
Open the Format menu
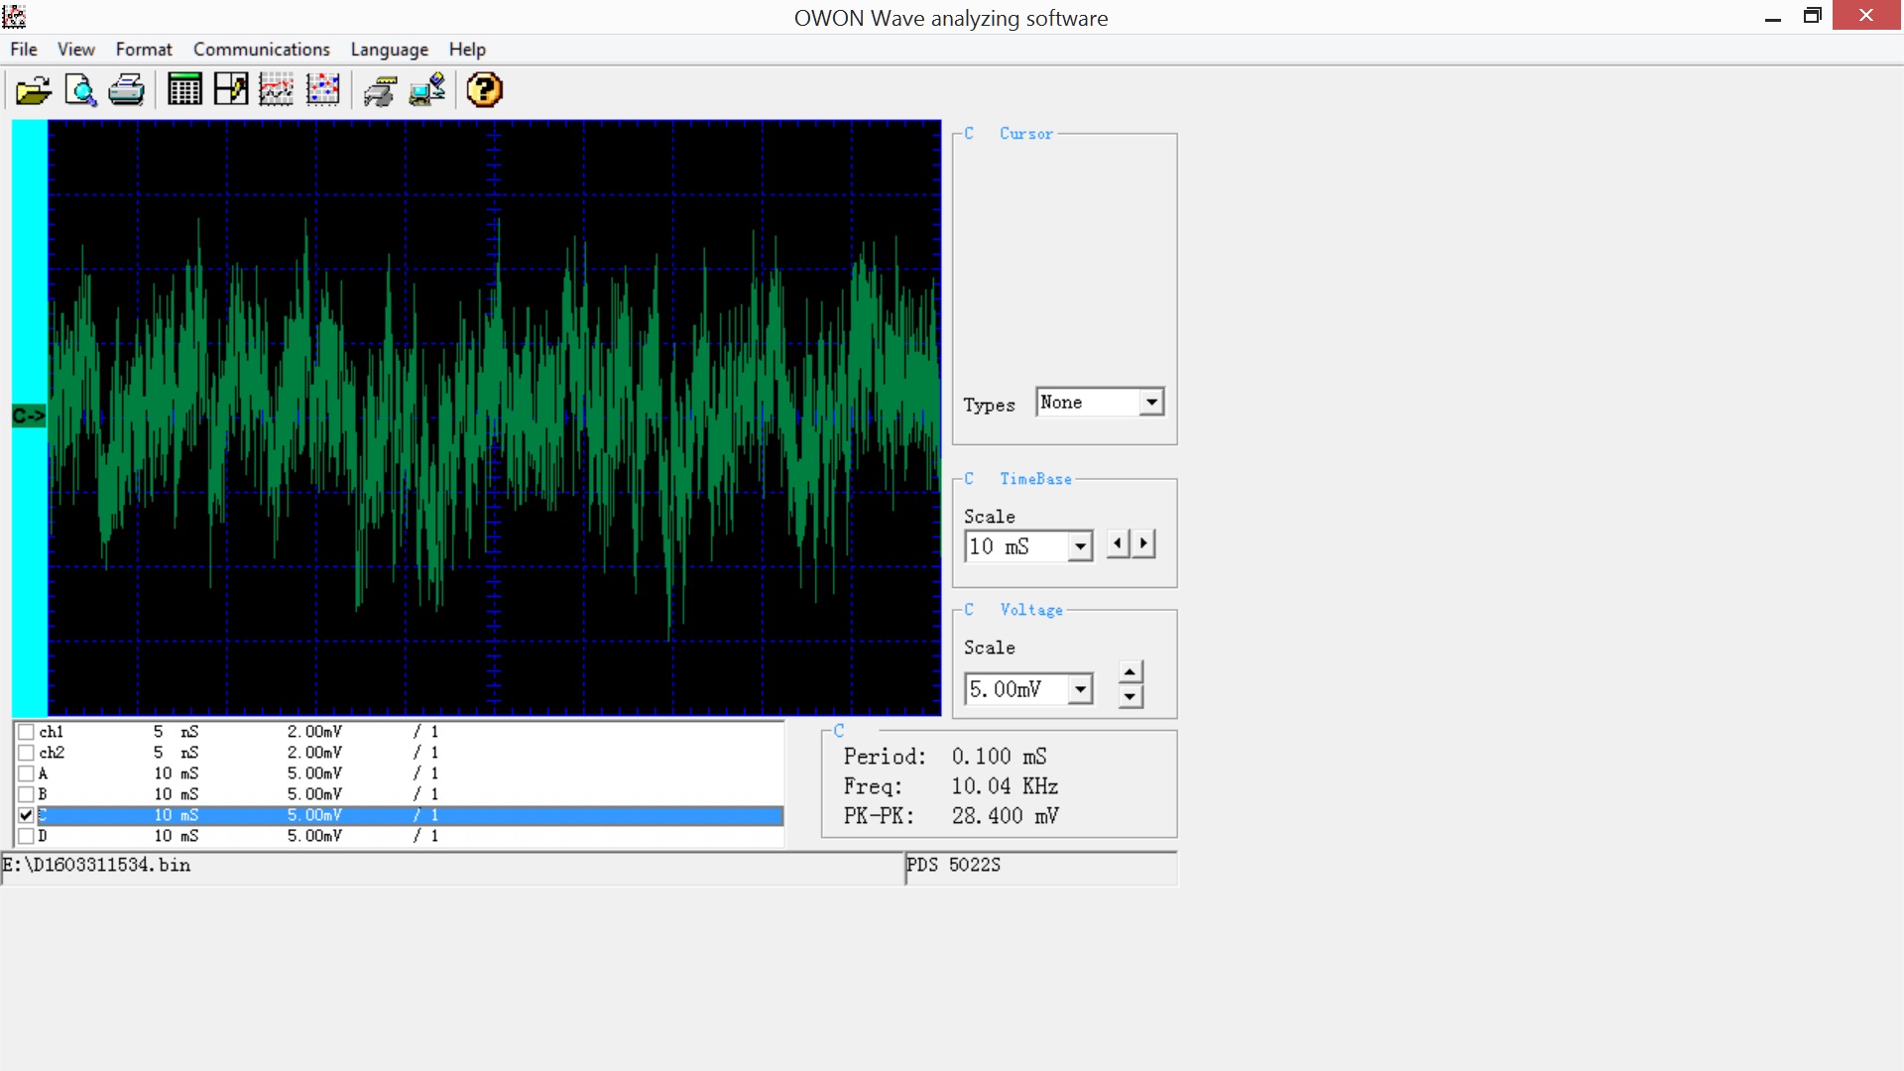(x=144, y=50)
